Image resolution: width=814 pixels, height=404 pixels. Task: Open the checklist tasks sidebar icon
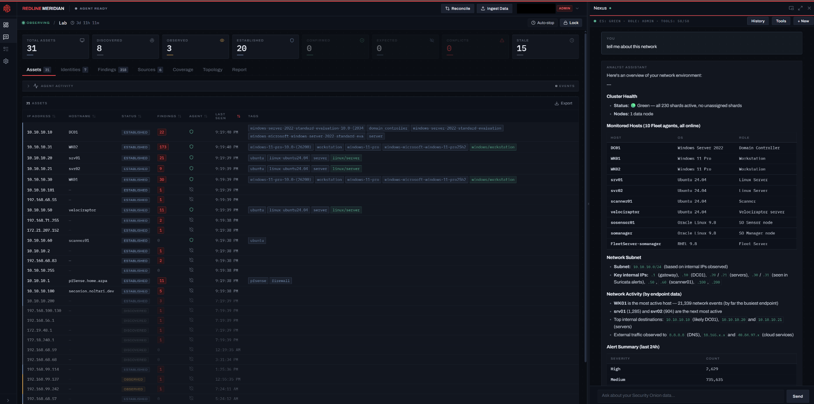(x=6, y=49)
